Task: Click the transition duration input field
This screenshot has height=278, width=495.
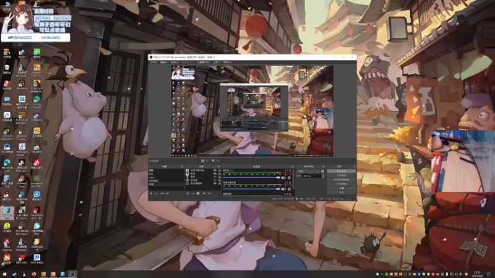Action: pos(312,176)
